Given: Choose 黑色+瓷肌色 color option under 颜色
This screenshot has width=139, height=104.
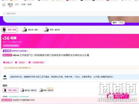Looking at the screenshot, I should 46,90.
